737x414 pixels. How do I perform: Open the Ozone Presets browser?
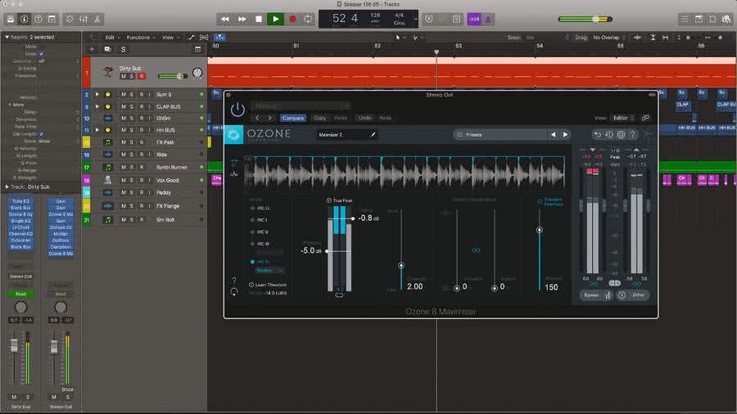[500, 135]
